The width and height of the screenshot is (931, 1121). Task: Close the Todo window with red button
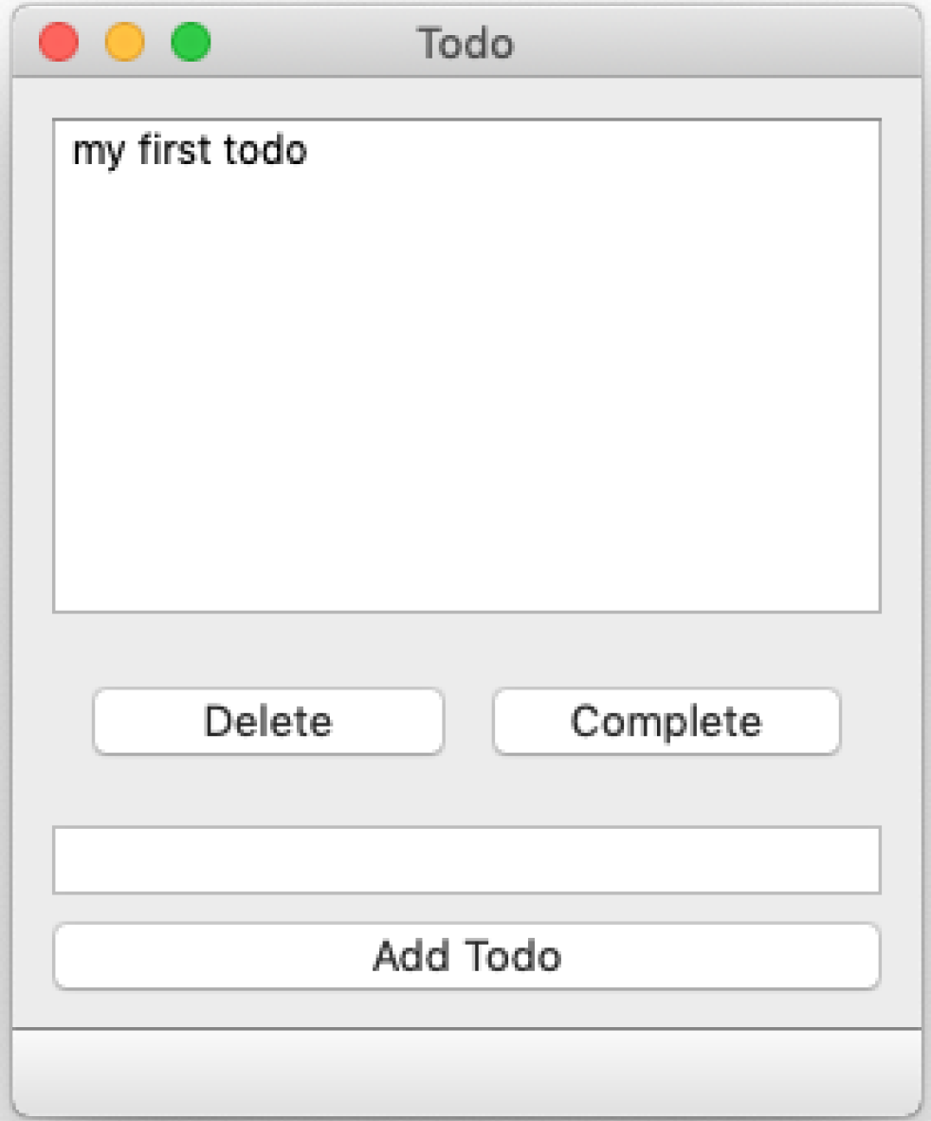point(59,42)
